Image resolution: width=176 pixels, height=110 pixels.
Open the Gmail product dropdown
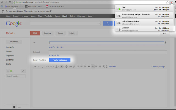pyautogui.click(x=10, y=33)
